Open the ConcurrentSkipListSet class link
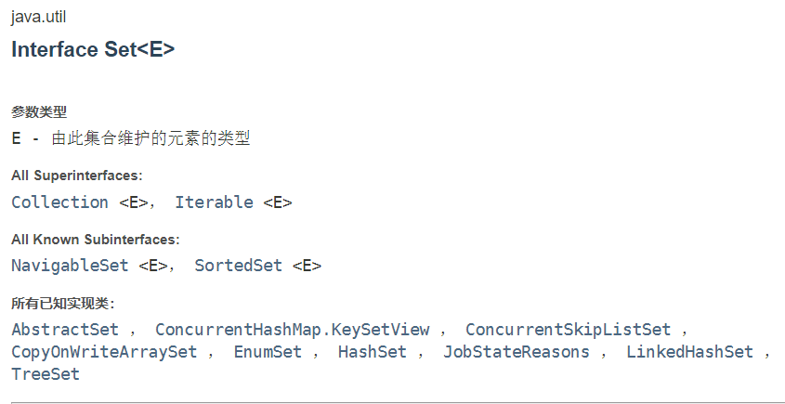Viewport: 785px width, 404px height. pyautogui.click(x=568, y=330)
